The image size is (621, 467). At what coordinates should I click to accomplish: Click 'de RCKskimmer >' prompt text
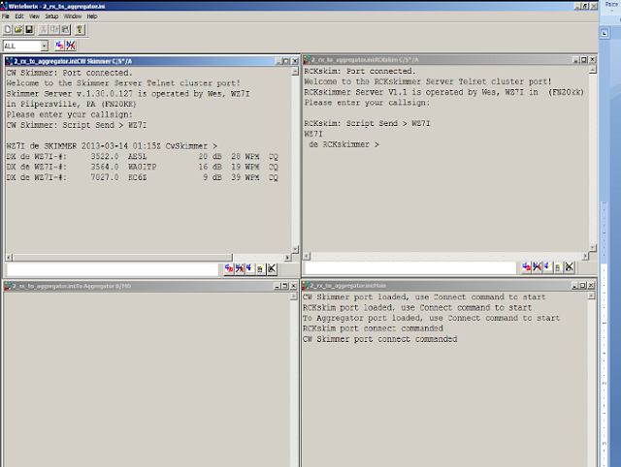pos(343,144)
